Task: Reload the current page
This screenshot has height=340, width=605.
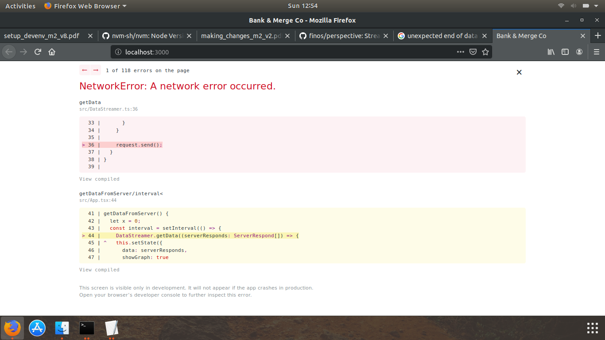Action: [38, 52]
